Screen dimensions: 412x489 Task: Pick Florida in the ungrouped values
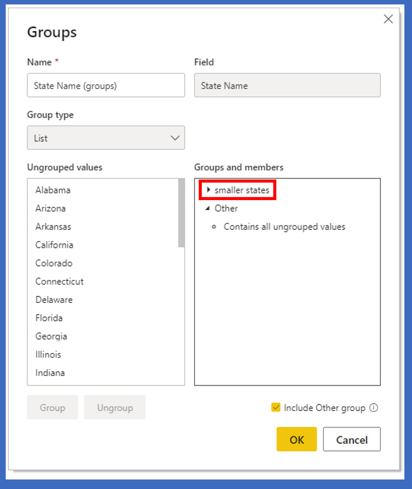tap(50, 318)
